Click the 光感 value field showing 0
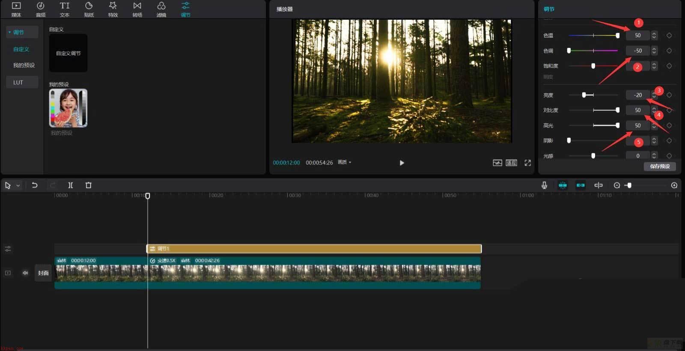 [638, 156]
